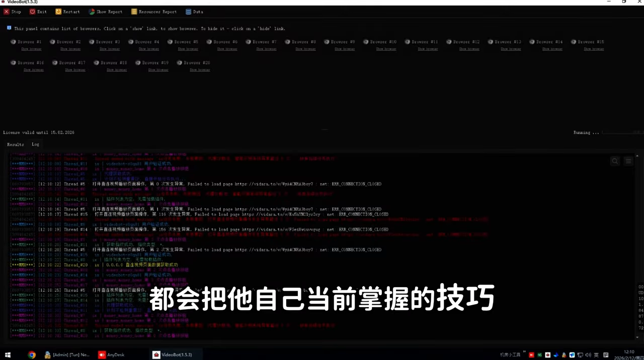Open Chrome from the taskbar

click(x=32, y=354)
